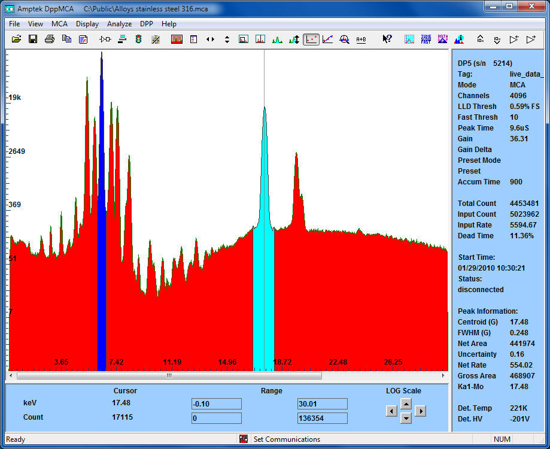Click the traffic light acquisition icon
550x449 pixels.
coord(138,39)
